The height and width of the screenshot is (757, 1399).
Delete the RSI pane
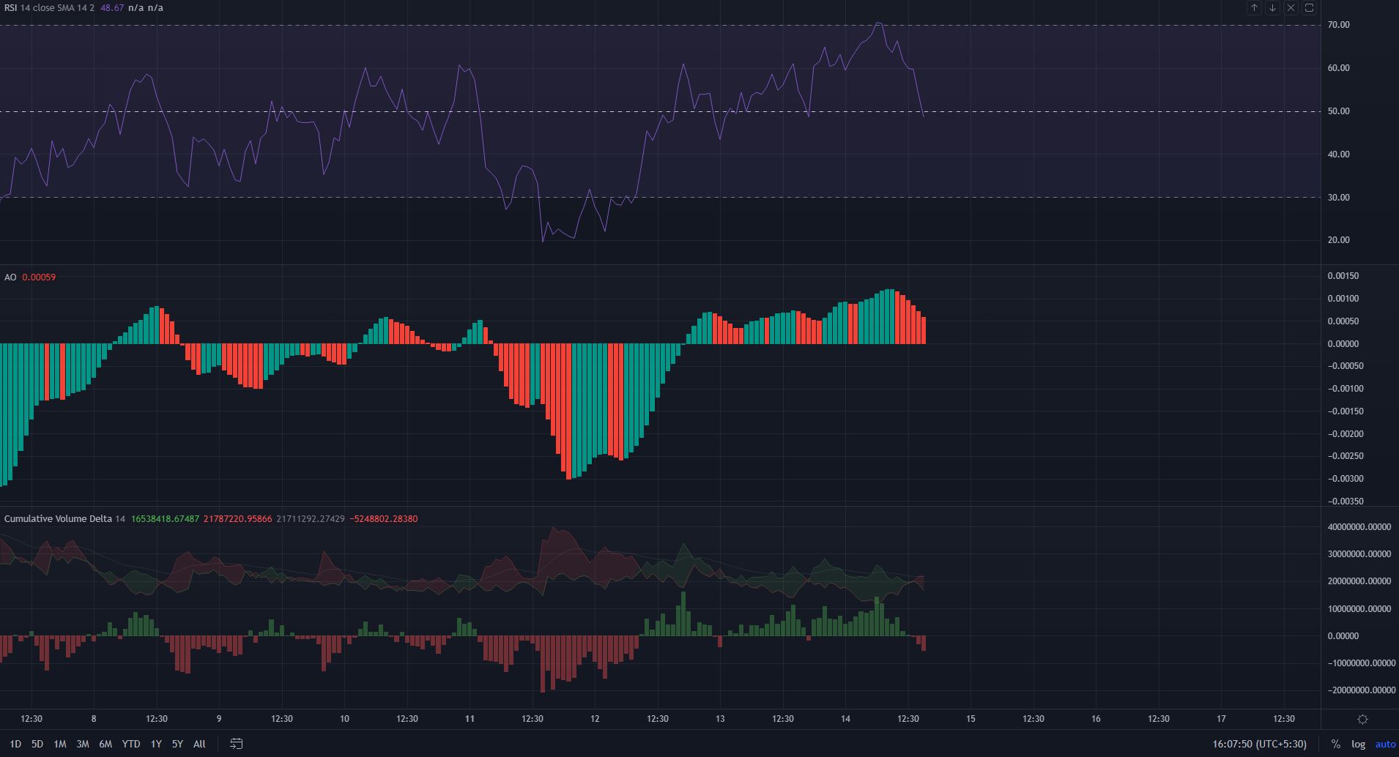click(1291, 8)
